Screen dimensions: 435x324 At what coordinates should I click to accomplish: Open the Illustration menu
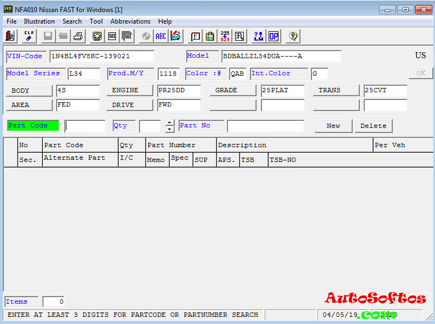tap(39, 21)
